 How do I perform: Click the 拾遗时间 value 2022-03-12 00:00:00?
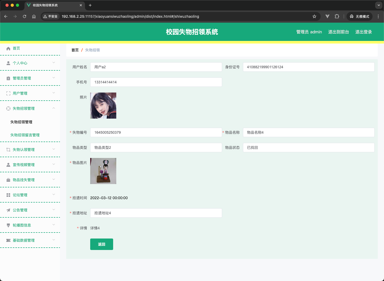109,198
